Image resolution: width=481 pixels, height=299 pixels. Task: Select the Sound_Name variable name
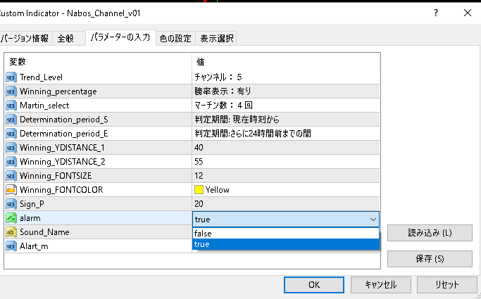[x=44, y=232]
